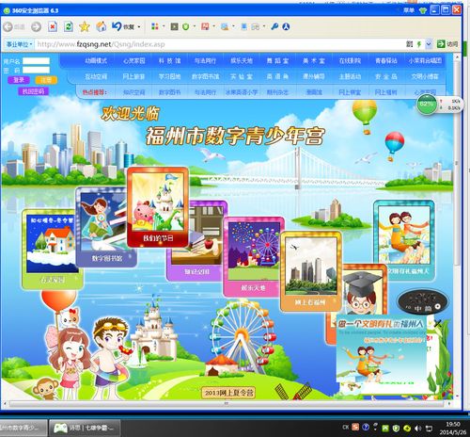This screenshot has height=437, width=470.
Task: Click the picture tool toolbar icon
Action: [x=225, y=26]
